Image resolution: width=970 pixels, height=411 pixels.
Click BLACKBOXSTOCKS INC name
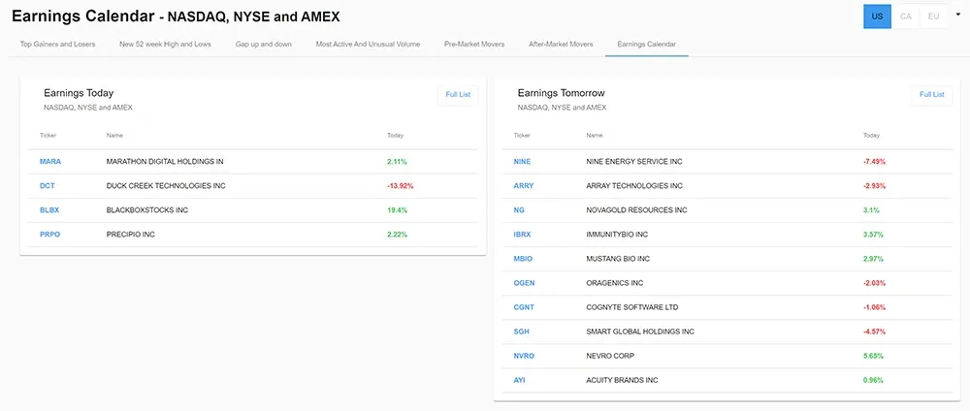(x=147, y=210)
